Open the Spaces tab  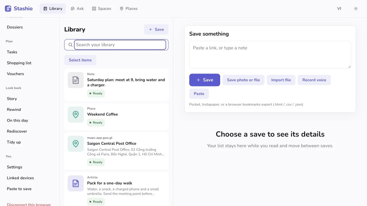tap(101, 9)
